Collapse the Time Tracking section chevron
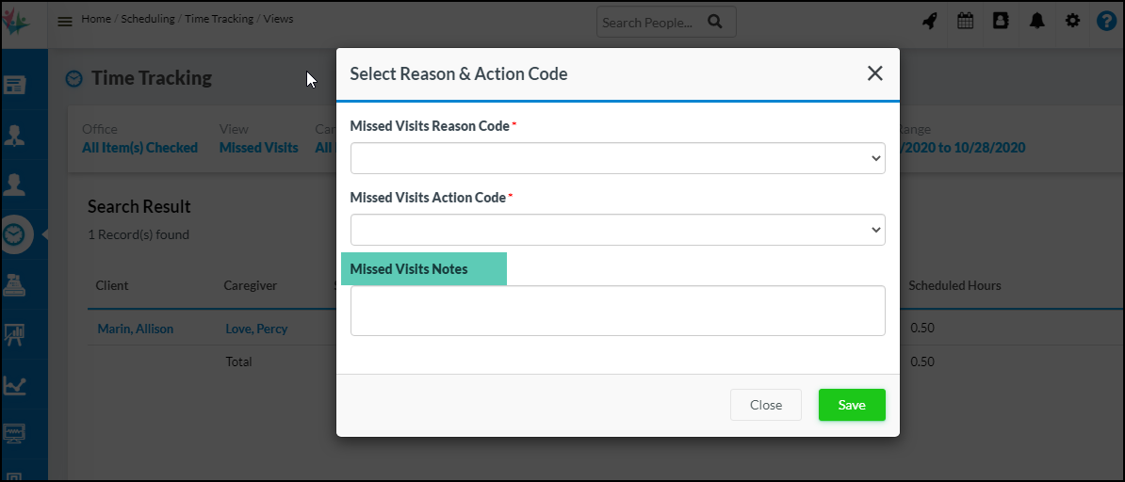 point(73,79)
